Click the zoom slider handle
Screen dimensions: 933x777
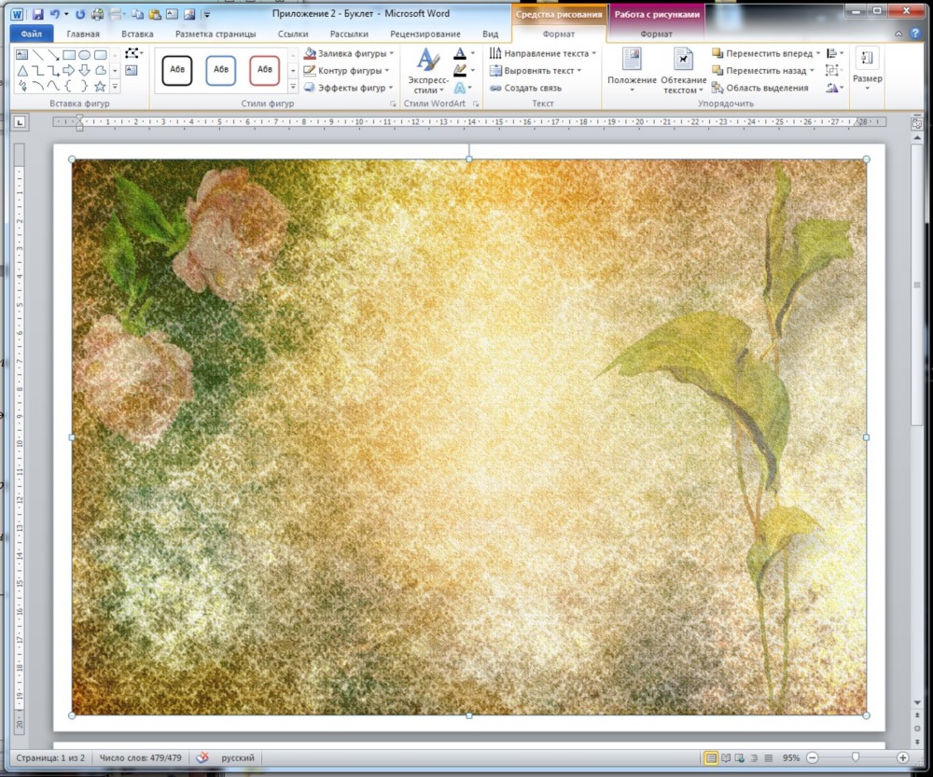click(856, 758)
